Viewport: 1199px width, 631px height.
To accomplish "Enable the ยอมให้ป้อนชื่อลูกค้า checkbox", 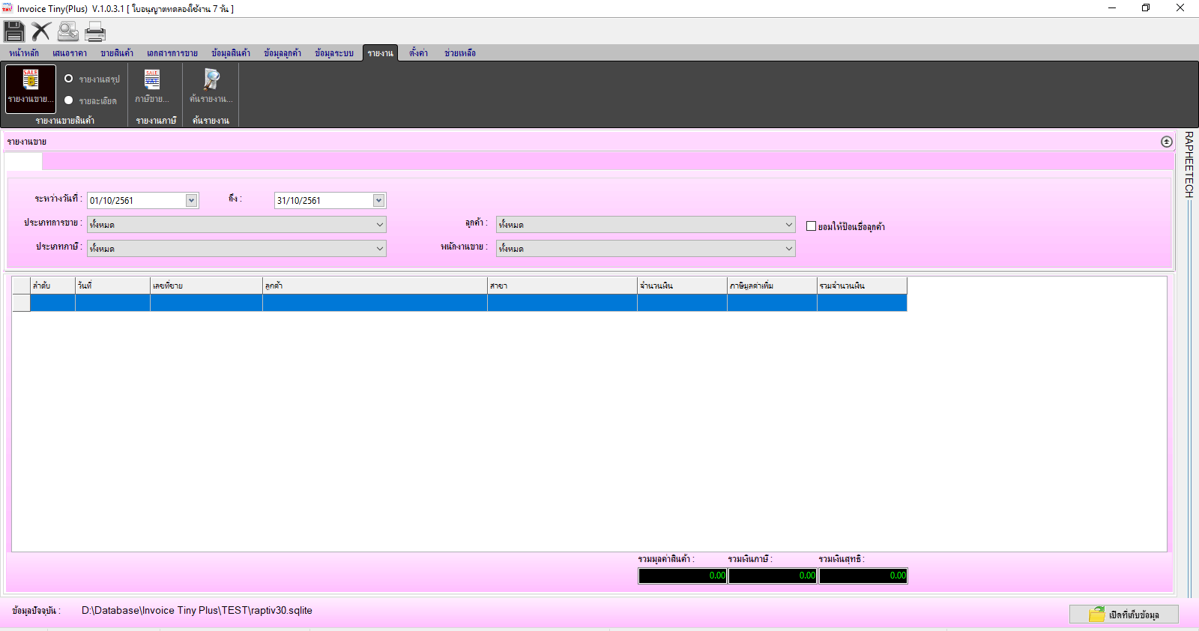I will (811, 226).
